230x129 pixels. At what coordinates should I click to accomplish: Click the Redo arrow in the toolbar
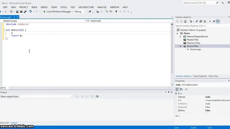click(37, 11)
